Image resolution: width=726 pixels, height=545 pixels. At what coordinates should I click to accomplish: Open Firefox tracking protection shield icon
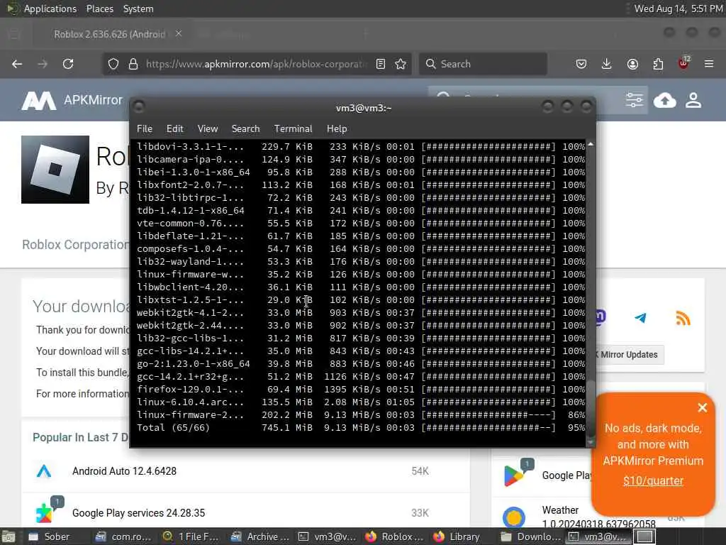coord(113,64)
